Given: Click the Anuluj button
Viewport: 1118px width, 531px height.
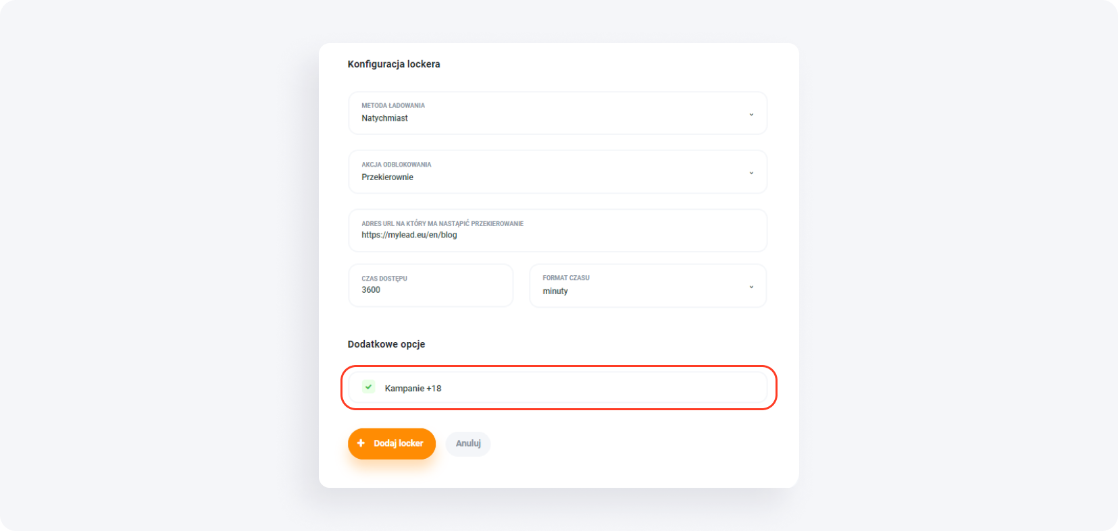Looking at the screenshot, I should click(468, 443).
